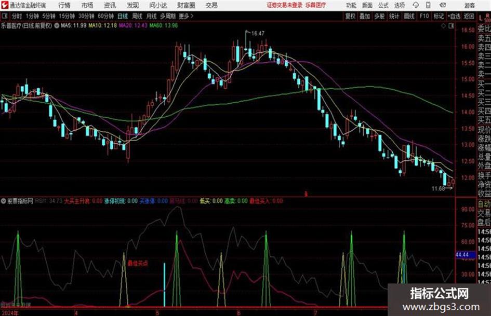Open dropdown arrow beside 乐普医疗 title
491x316 pixels.
point(56,25)
